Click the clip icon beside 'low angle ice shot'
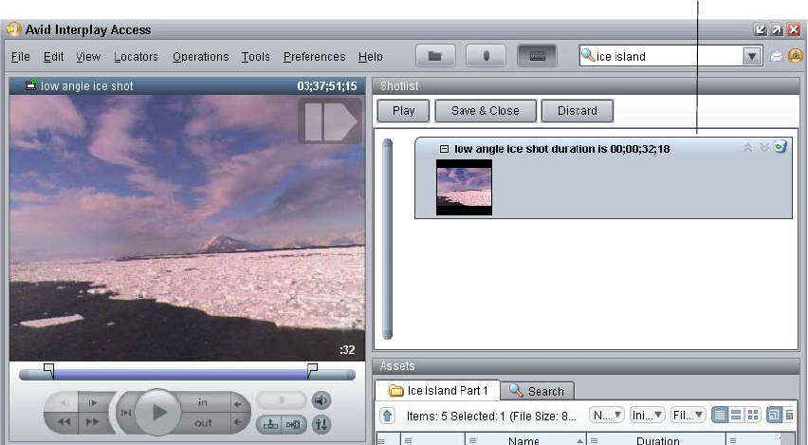Image resolution: width=808 pixels, height=445 pixels. [31, 85]
